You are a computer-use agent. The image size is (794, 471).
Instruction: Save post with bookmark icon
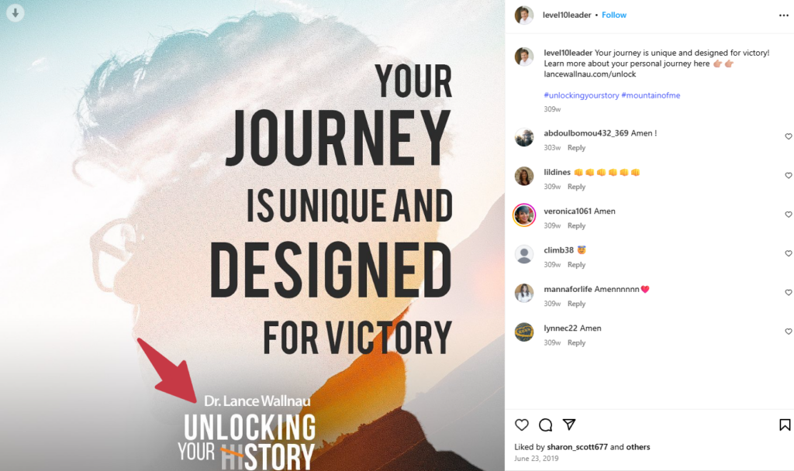pos(785,425)
